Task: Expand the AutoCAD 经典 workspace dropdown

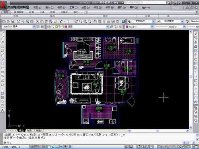Action: tap(34, 27)
